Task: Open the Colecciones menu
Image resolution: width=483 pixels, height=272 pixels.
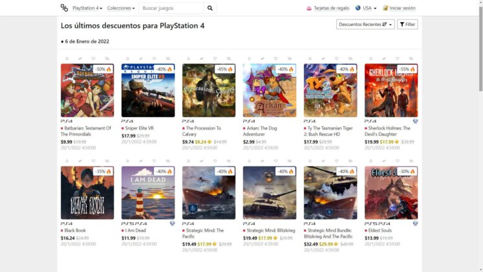Action: [121, 8]
